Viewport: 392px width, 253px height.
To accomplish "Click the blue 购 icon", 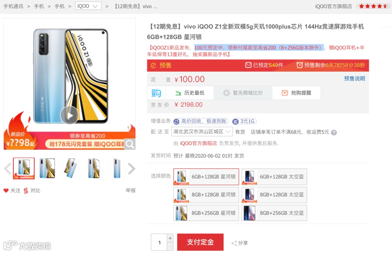I will pyautogui.click(x=156, y=93).
